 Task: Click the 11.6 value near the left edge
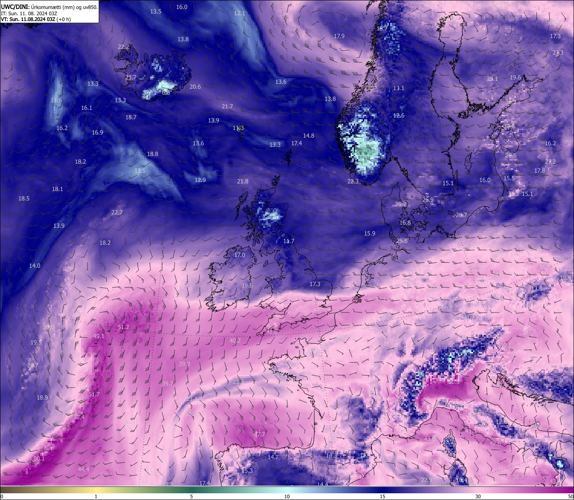[x=56, y=100]
